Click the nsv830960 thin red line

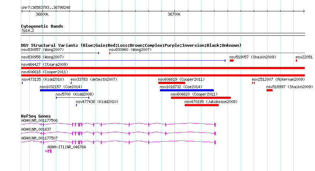tap(207, 53)
